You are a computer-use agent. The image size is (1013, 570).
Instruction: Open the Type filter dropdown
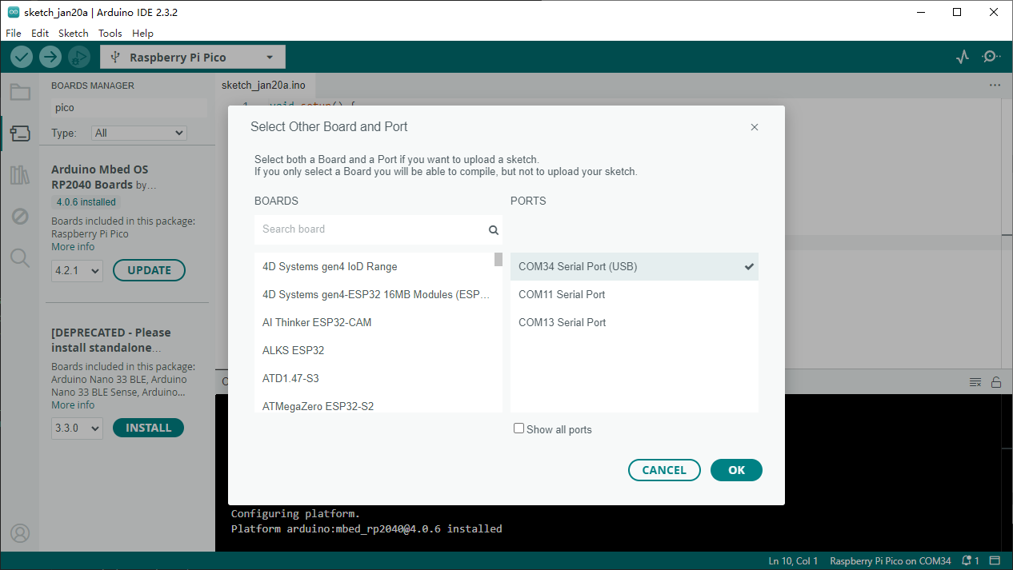(x=138, y=133)
